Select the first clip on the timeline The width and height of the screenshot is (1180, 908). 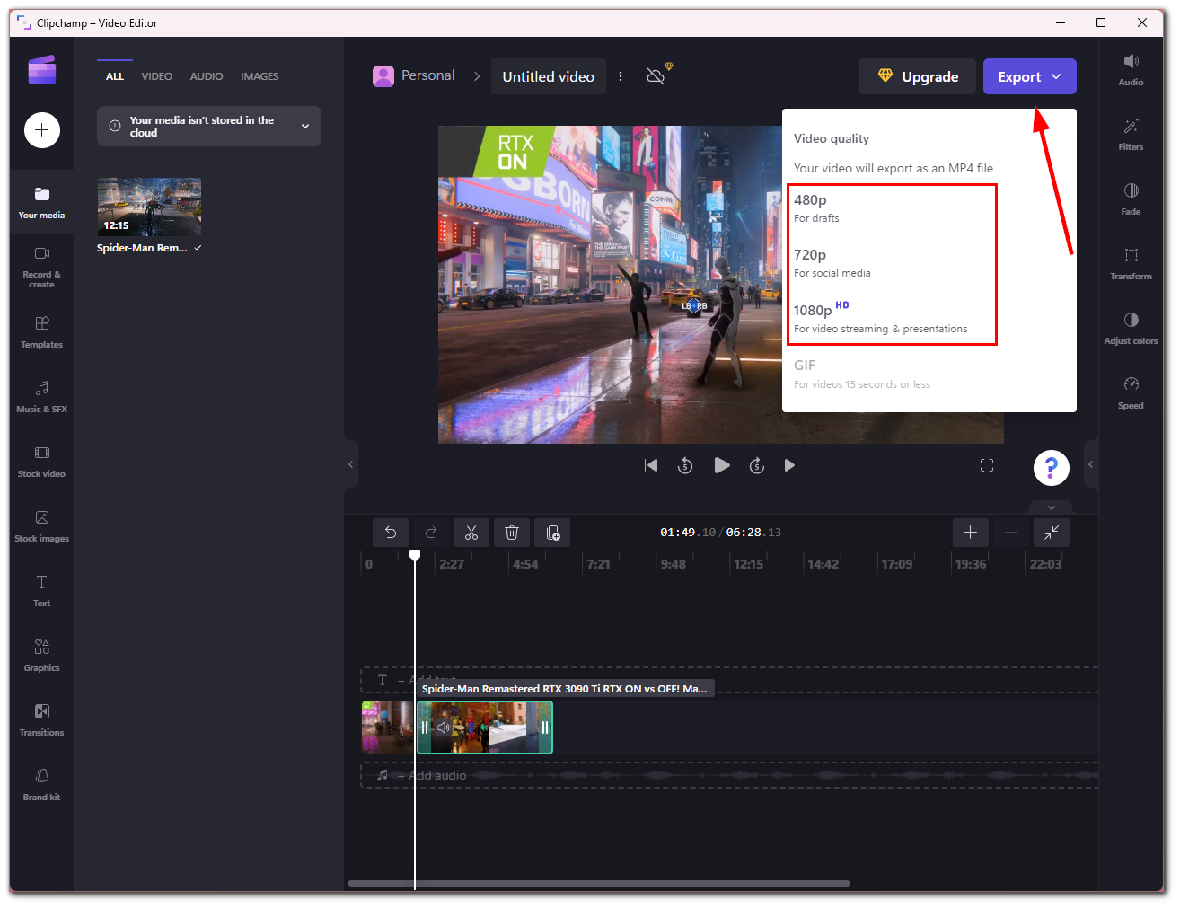388,727
